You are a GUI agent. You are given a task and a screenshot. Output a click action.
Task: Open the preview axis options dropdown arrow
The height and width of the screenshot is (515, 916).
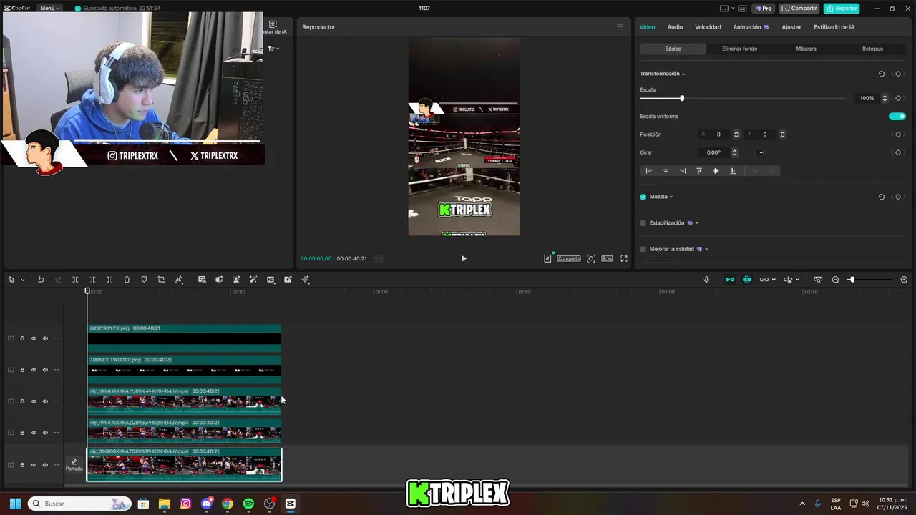[x=798, y=280]
